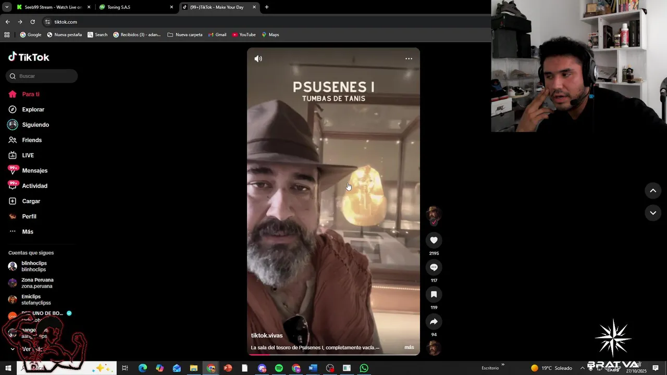Select the TikTok - Make Your Day tab
Screen dimensions: 667x375
point(219,7)
